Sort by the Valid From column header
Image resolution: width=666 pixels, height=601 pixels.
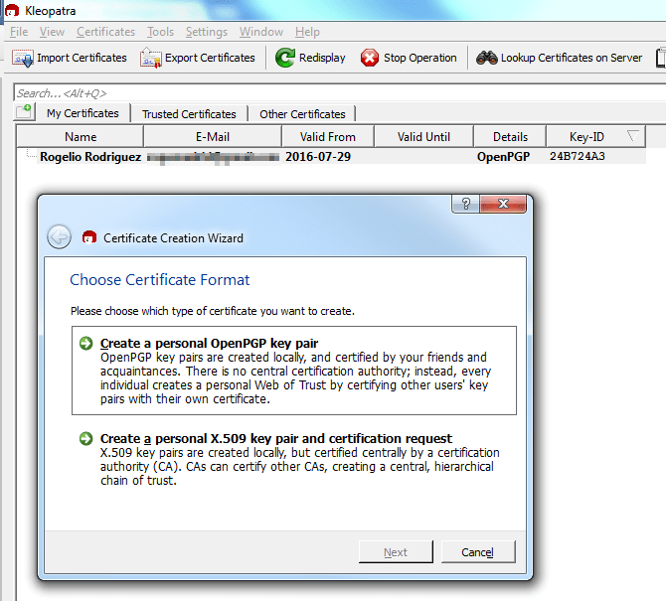[x=327, y=137]
